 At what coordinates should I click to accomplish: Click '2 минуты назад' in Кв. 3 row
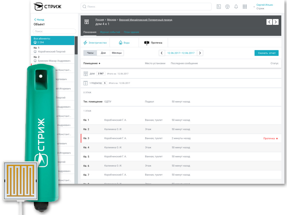[181, 138]
